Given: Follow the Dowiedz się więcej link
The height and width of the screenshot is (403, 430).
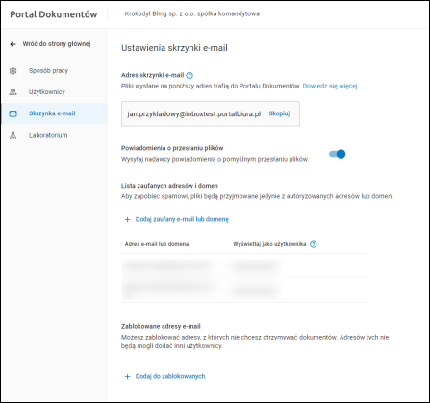Looking at the screenshot, I should coord(330,86).
